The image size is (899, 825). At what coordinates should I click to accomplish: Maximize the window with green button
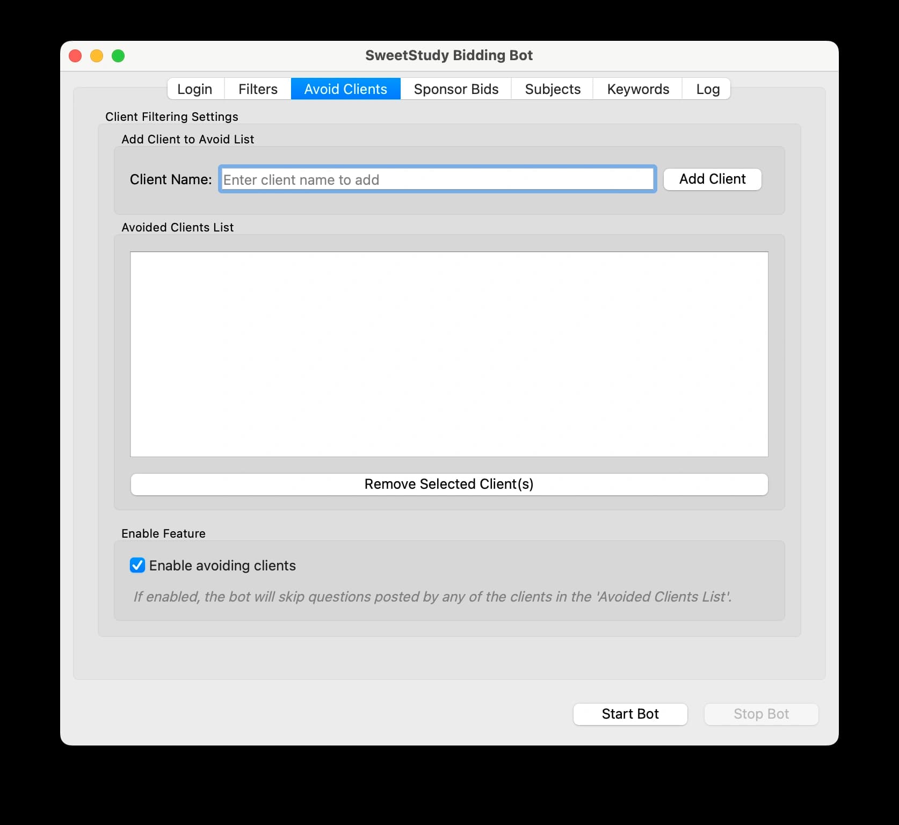click(x=118, y=56)
